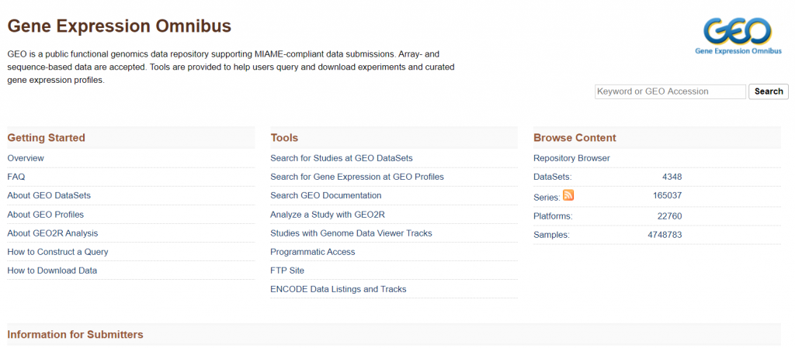Open About GEO DataSets
The height and width of the screenshot is (348, 795).
click(49, 195)
